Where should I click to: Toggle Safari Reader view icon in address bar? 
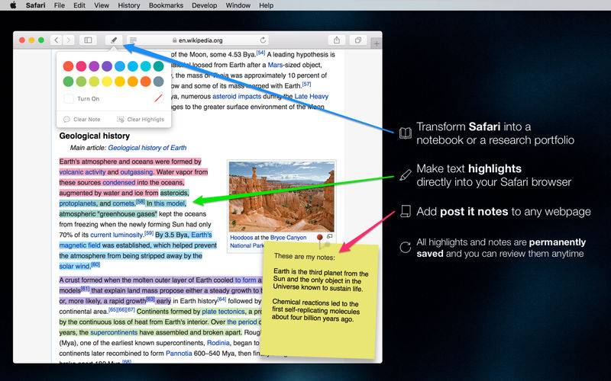pos(133,40)
